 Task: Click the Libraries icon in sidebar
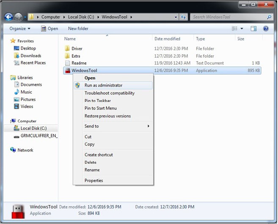[x=13, y=78]
